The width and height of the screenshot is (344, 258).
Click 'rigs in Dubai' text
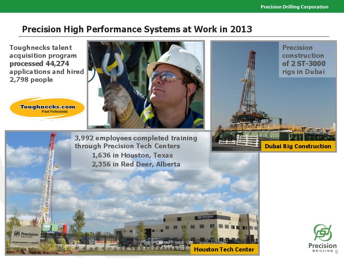(304, 72)
